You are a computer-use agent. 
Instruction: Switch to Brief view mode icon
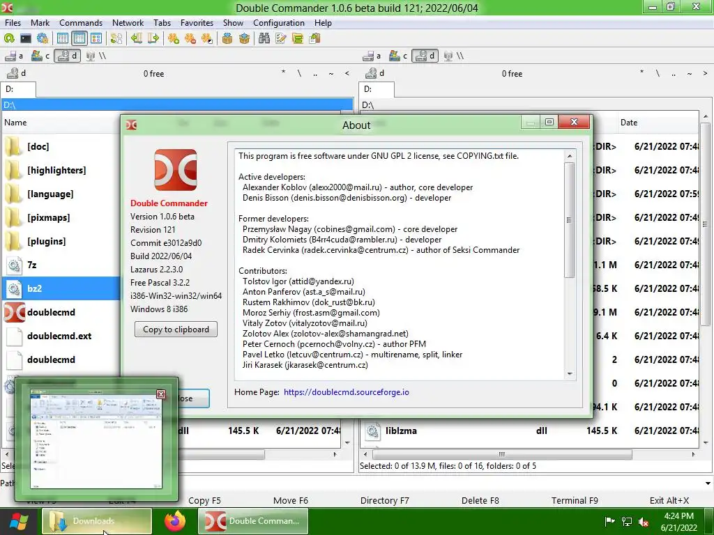[63, 39]
